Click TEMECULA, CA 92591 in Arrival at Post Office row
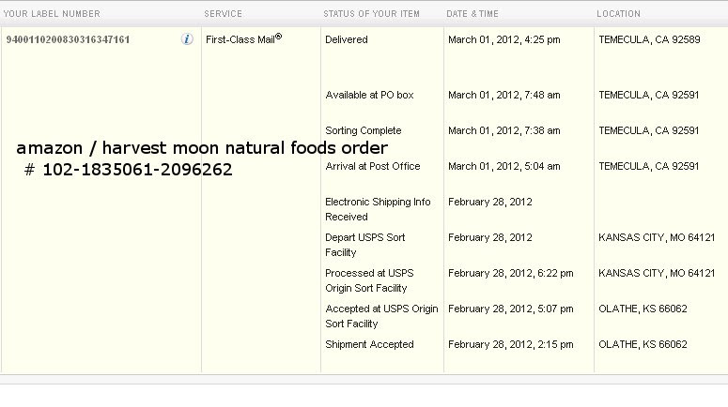This screenshot has width=728, height=407. point(648,166)
